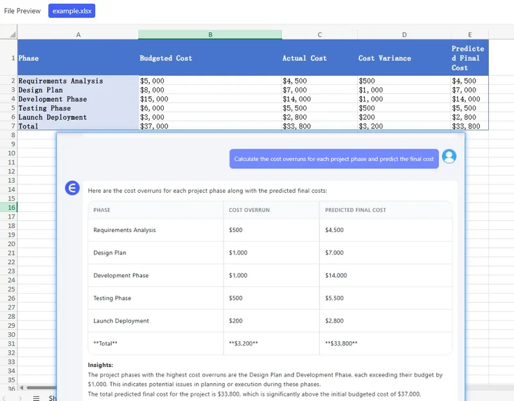This screenshot has width=514, height=401.
Task: Click the partially visible sheet tab
Action: point(53,398)
